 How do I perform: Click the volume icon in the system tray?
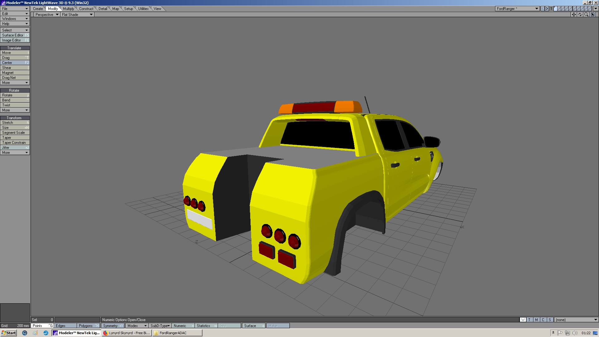click(575, 333)
